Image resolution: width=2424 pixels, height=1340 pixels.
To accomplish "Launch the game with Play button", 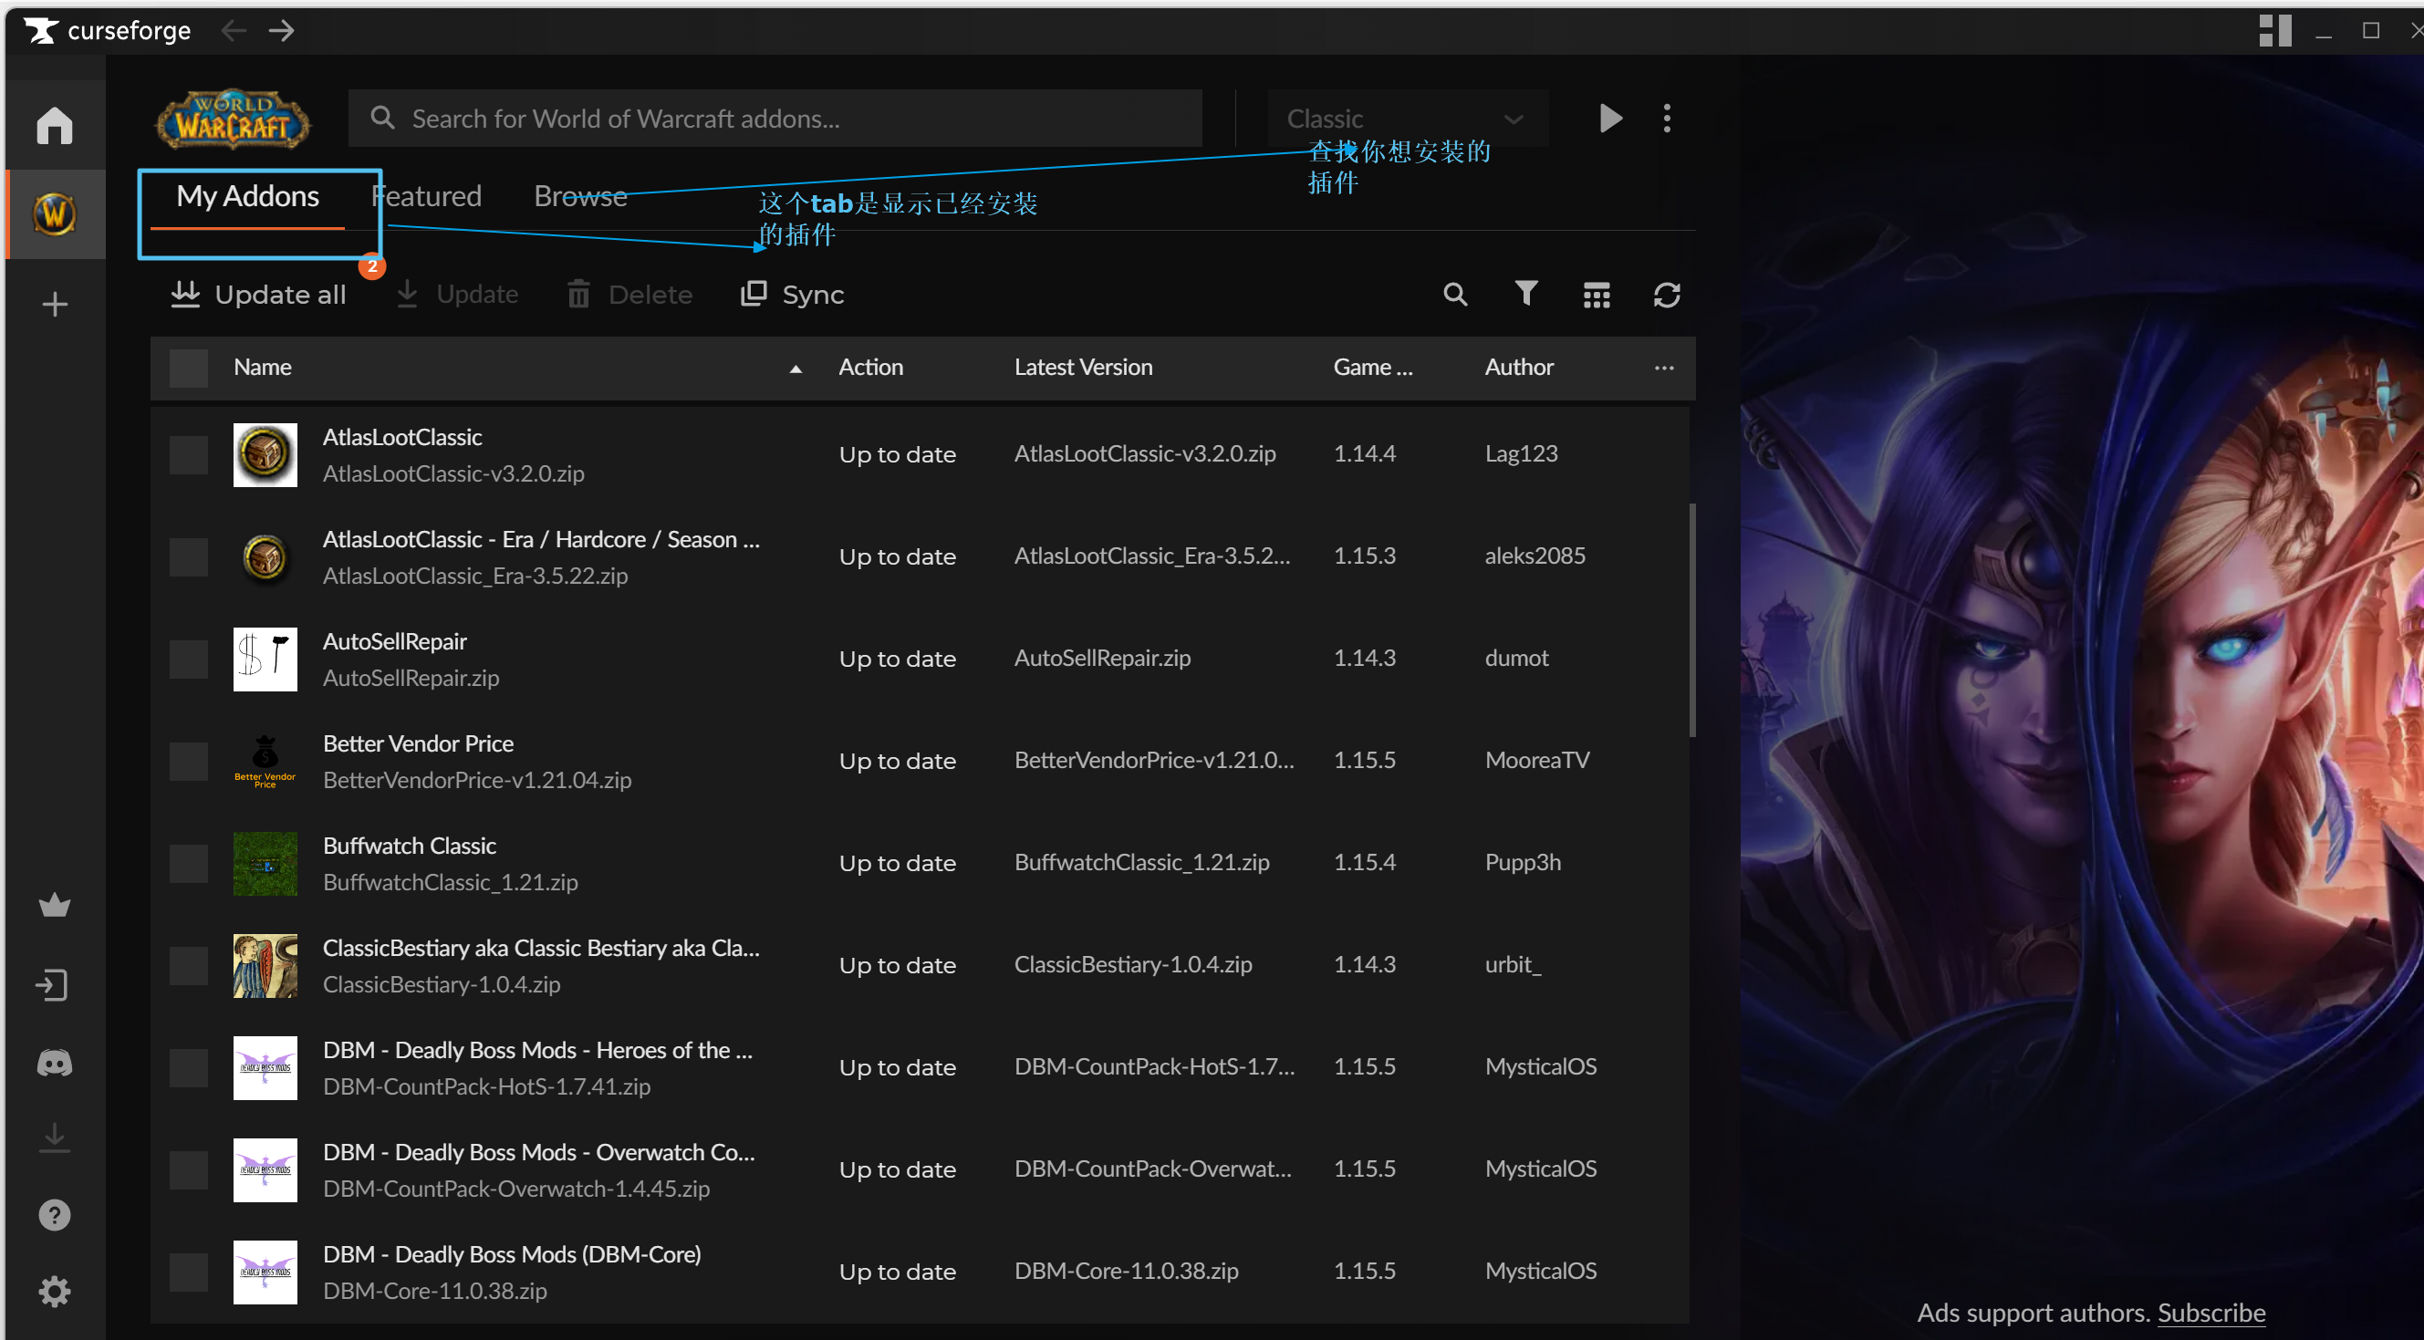I will [1610, 118].
